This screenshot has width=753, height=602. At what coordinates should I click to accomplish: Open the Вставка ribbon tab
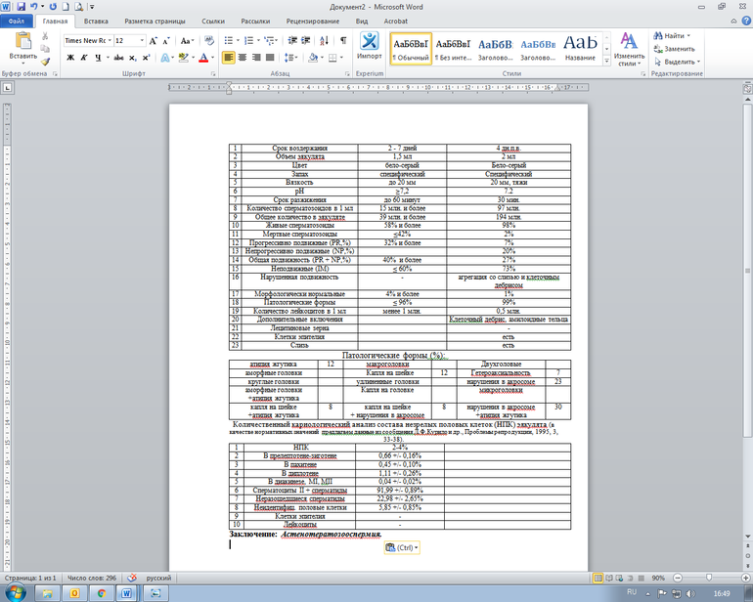(96, 20)
